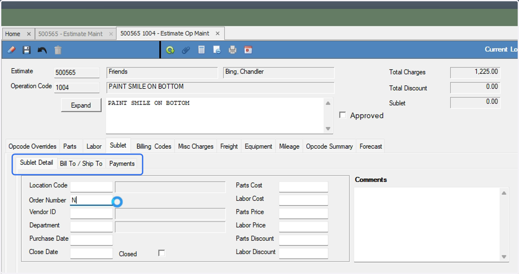Click the undo arrow icon
519x274 pixels.
tap(42, 50)
